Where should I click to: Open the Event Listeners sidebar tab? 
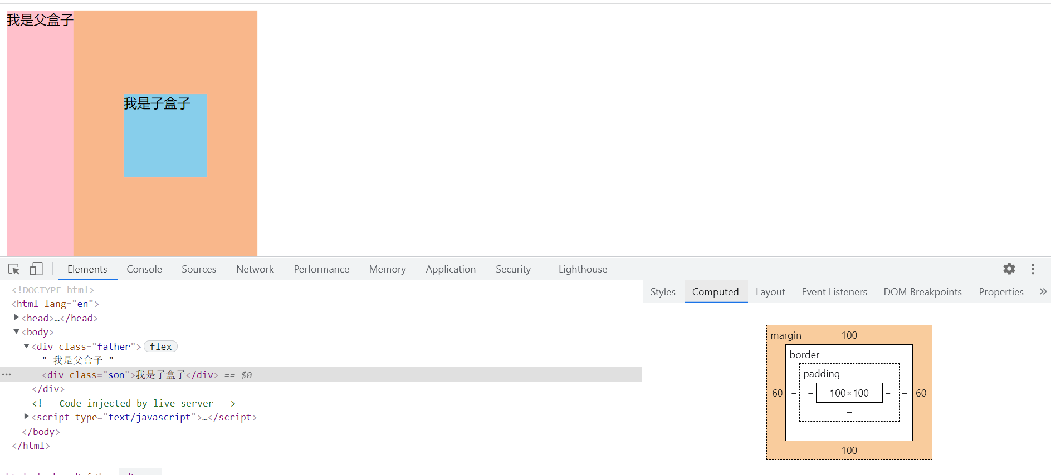pyautogui.click(x=834, y=292)
